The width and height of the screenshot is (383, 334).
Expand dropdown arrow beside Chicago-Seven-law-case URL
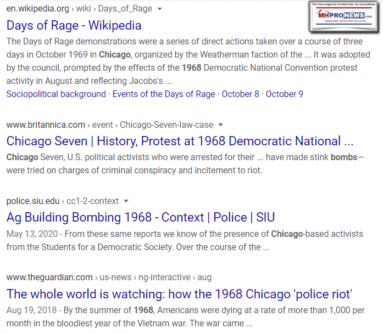click(220, 124)
